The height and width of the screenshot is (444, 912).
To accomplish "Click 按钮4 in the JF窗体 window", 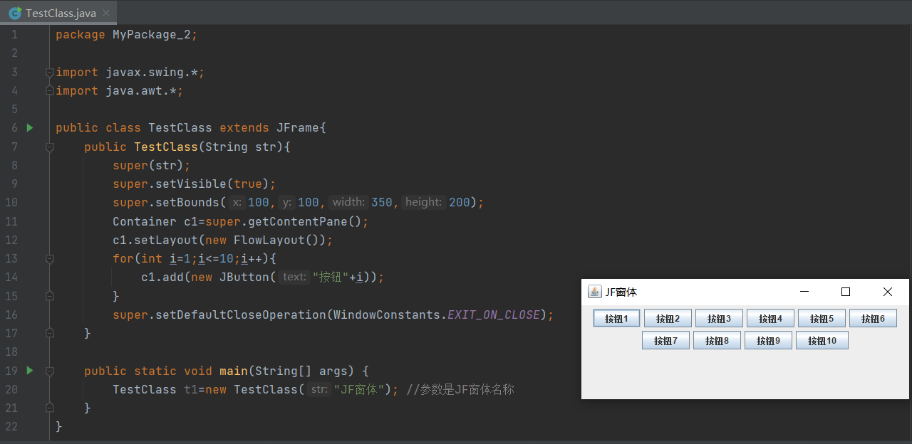I will click(x=770, y=319).
